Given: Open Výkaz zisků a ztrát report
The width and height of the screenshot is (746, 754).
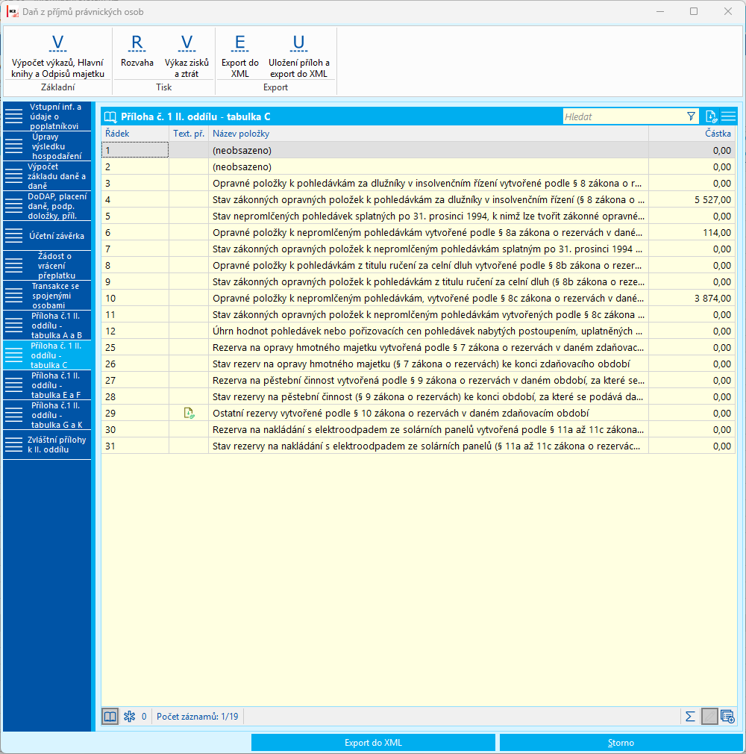Looking at the screenshot, I should coord(186,56).
